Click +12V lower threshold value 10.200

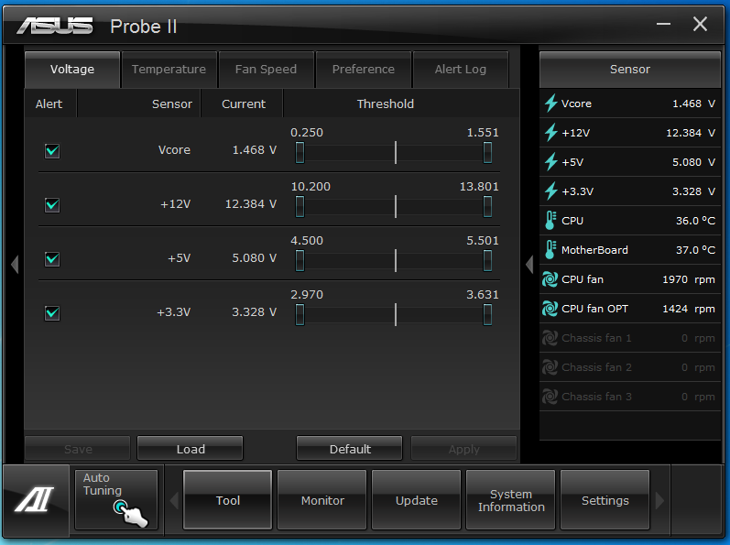[x=311, y=187]
